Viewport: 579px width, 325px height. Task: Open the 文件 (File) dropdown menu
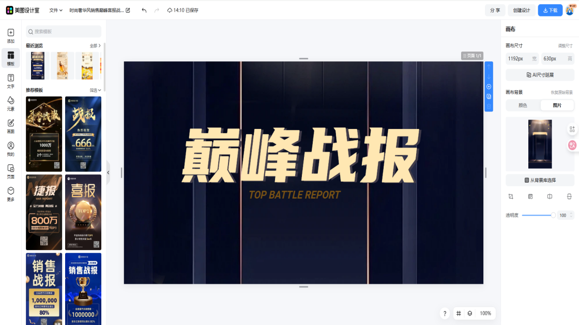[x=55, y=10]
